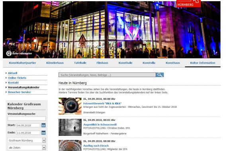The width and height of the screenshot is (227, 151).
Task: Click "Innenstadt Erlangen" venue text
Action: click(x=94, y=112)
